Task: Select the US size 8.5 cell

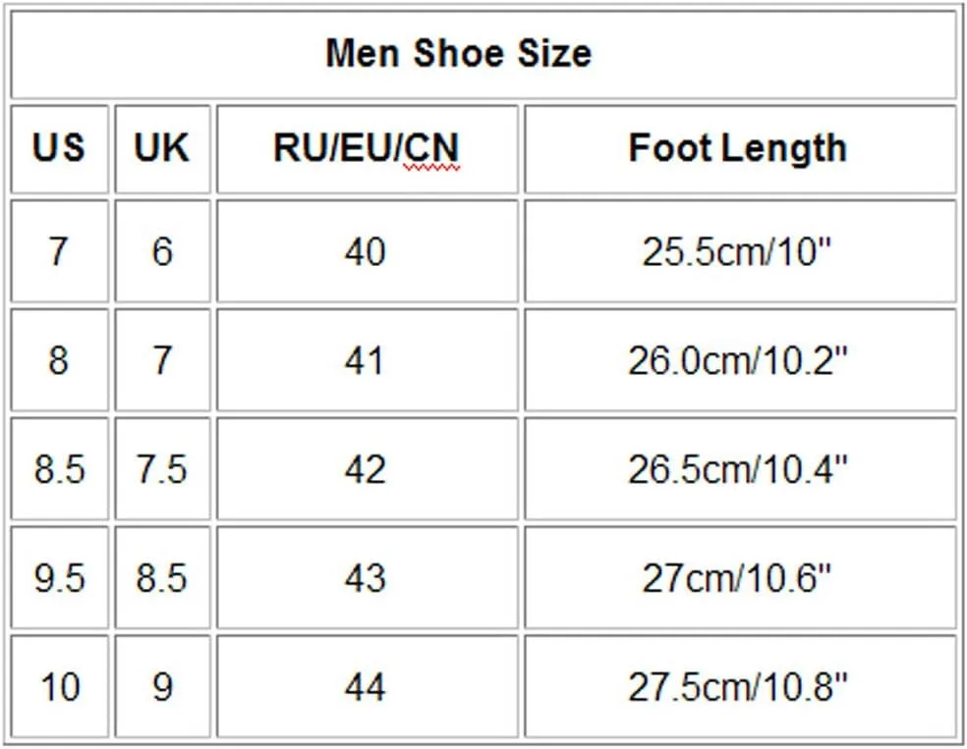Action: [59, 469]
